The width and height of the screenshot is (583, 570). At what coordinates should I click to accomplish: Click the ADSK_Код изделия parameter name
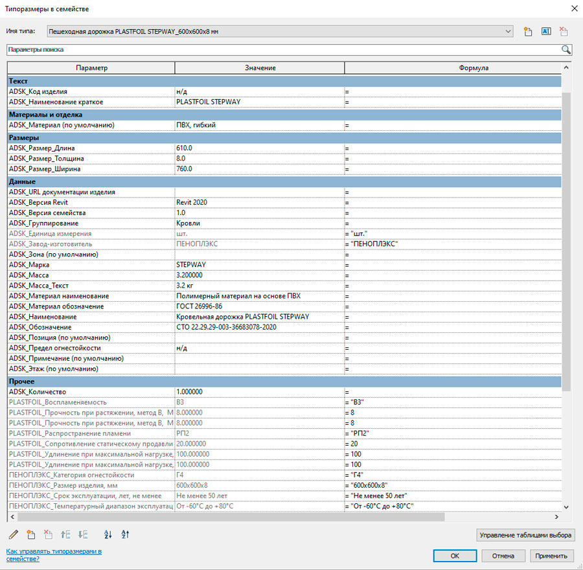click(38, 92)
